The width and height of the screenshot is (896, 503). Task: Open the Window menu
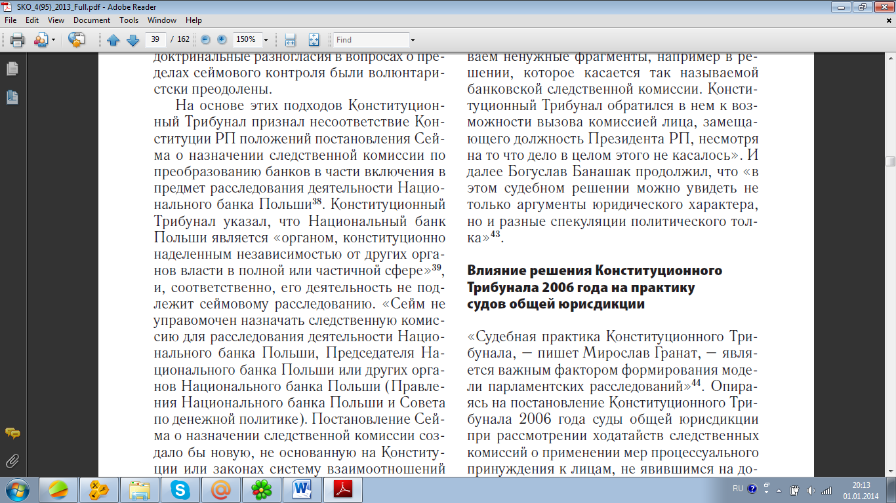162,20
